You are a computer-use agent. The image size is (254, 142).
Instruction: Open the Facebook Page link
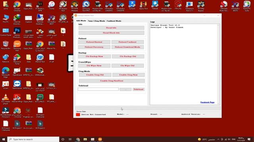click(207, 103)
